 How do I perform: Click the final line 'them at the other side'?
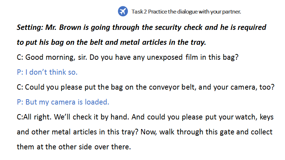tap(74, 147)
